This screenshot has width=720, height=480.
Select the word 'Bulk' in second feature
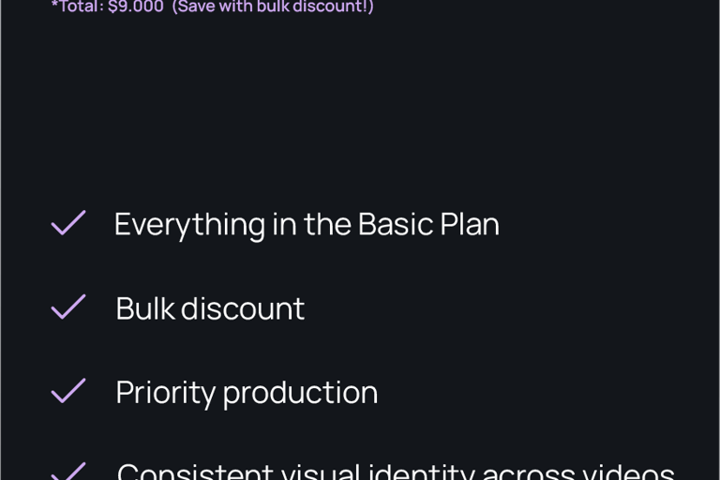coord(145,308)
